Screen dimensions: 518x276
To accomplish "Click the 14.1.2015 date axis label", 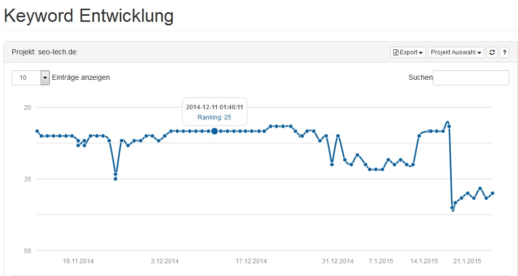I will (x=424, y=261).
